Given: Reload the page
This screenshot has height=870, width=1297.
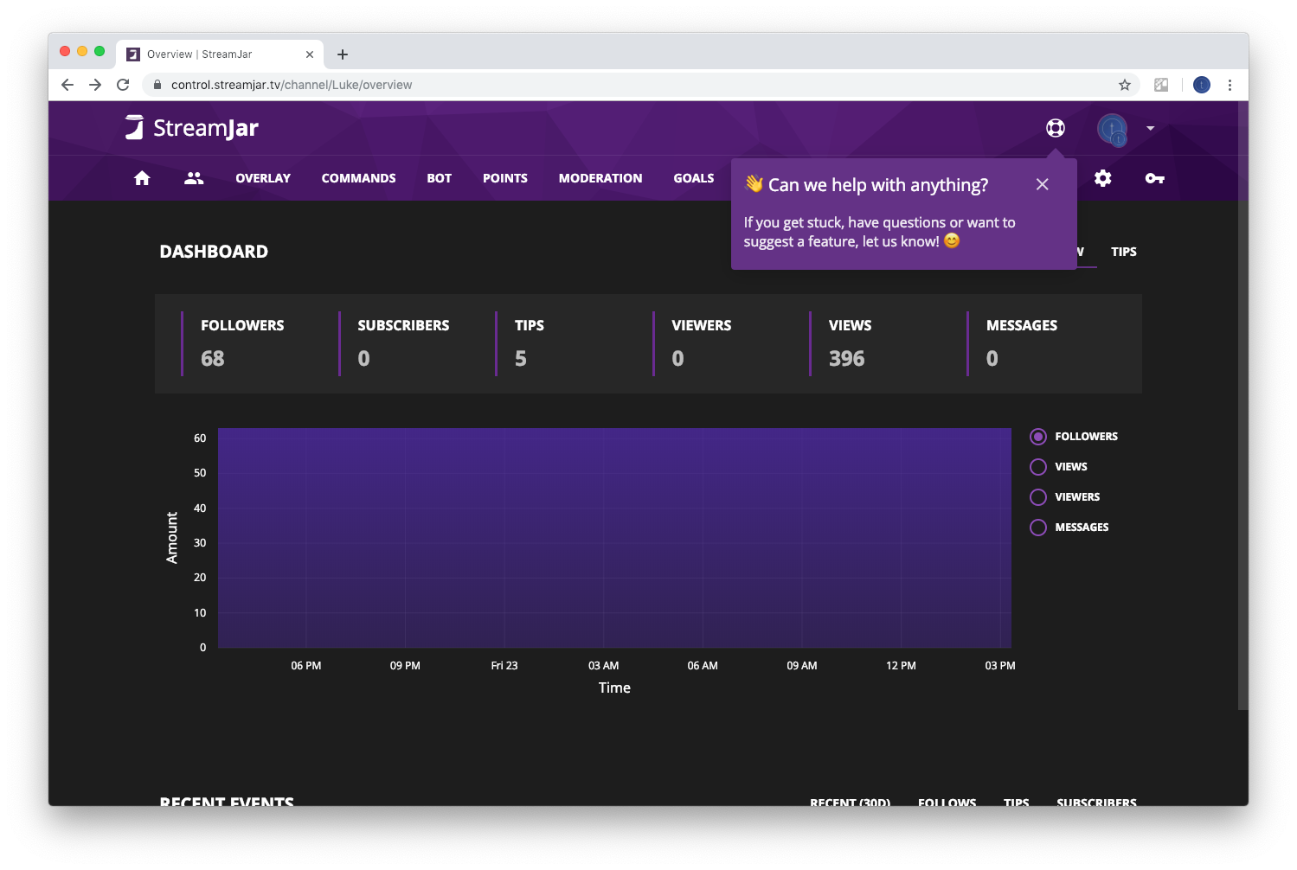Looking at the screenshot, I should (x=123, y=85).
